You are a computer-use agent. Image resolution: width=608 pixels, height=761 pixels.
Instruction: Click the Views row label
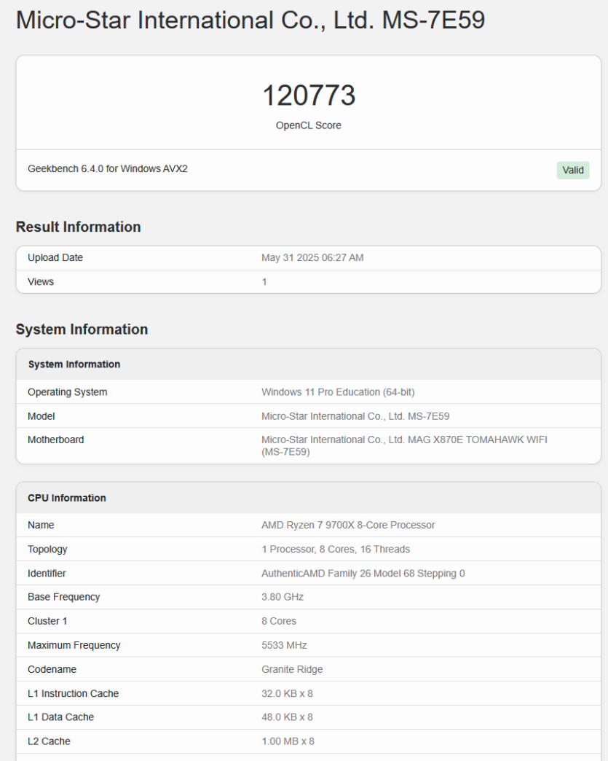click(41, 281)
